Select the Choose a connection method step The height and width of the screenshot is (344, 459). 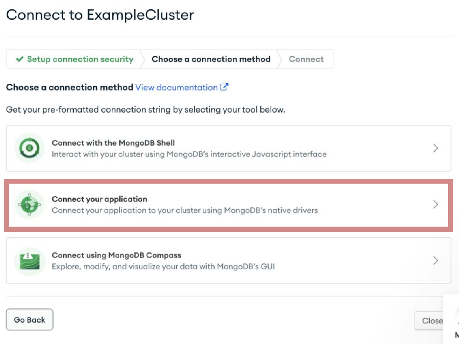211,59
